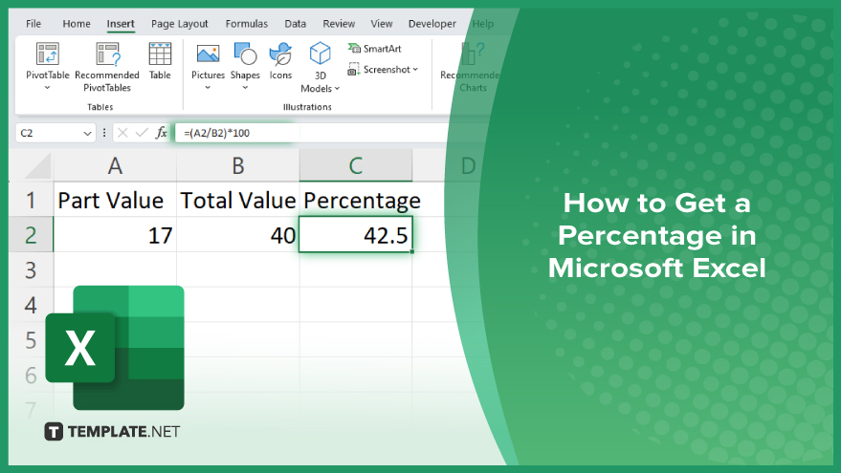The image size is (841, 473).
Task: Insert a SmartArt graphic
Action: pyautogui.click(x=374, y=49)
